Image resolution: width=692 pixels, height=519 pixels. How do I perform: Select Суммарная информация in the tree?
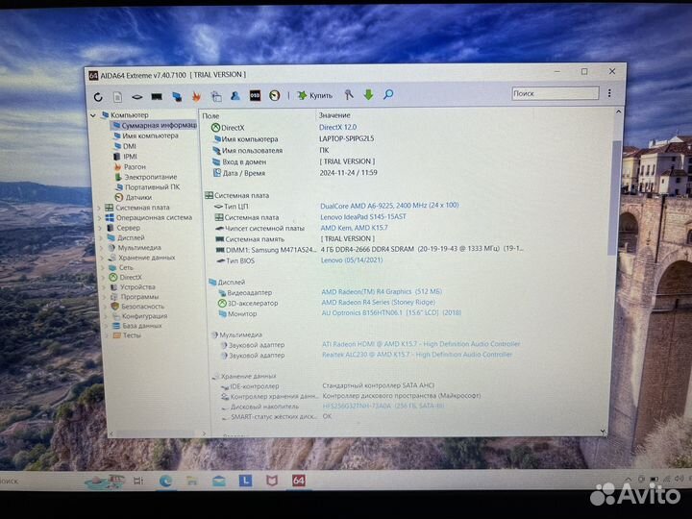[x=155, y=125]
